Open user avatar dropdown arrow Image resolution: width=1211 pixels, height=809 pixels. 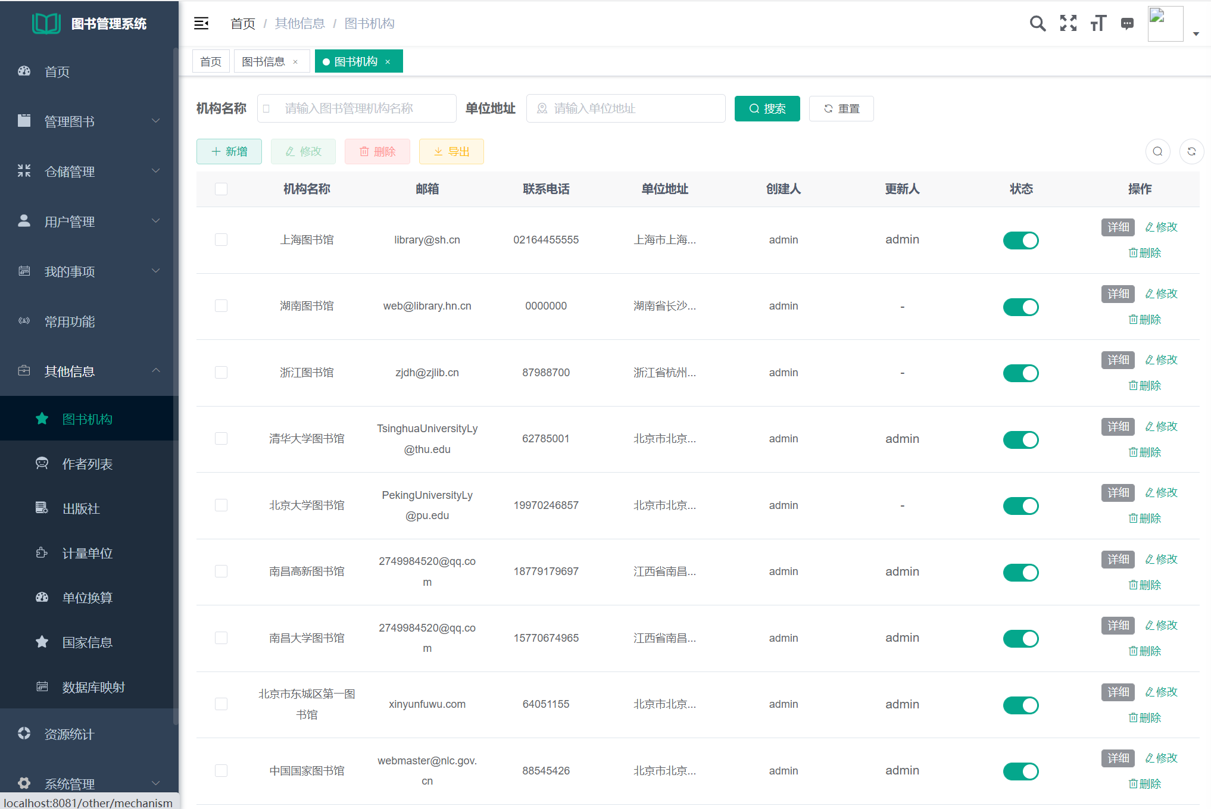point(1196,34)
